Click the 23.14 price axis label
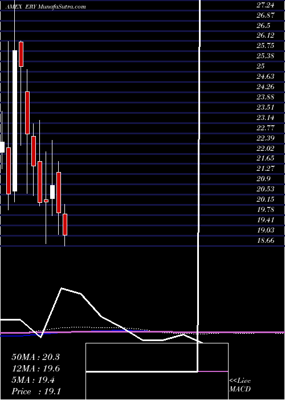285x400 pixels. point(266,118)
